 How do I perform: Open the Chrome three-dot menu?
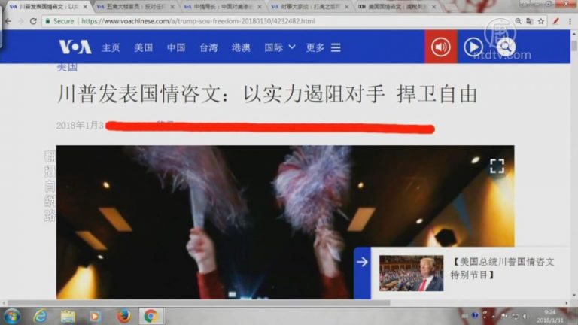[x=570, y=21]
